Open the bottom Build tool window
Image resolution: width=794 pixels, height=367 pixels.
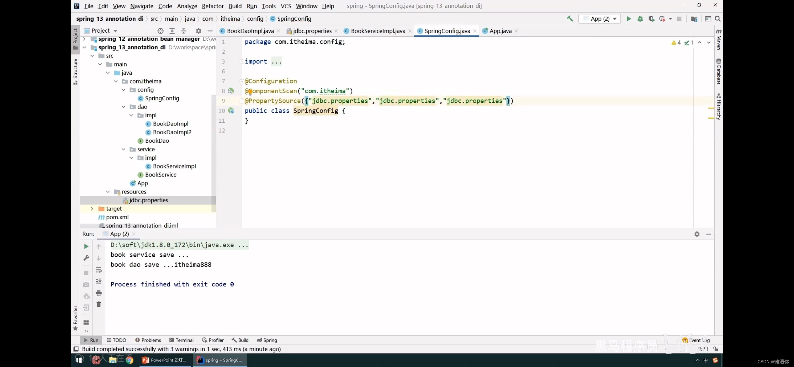(240, 340)
